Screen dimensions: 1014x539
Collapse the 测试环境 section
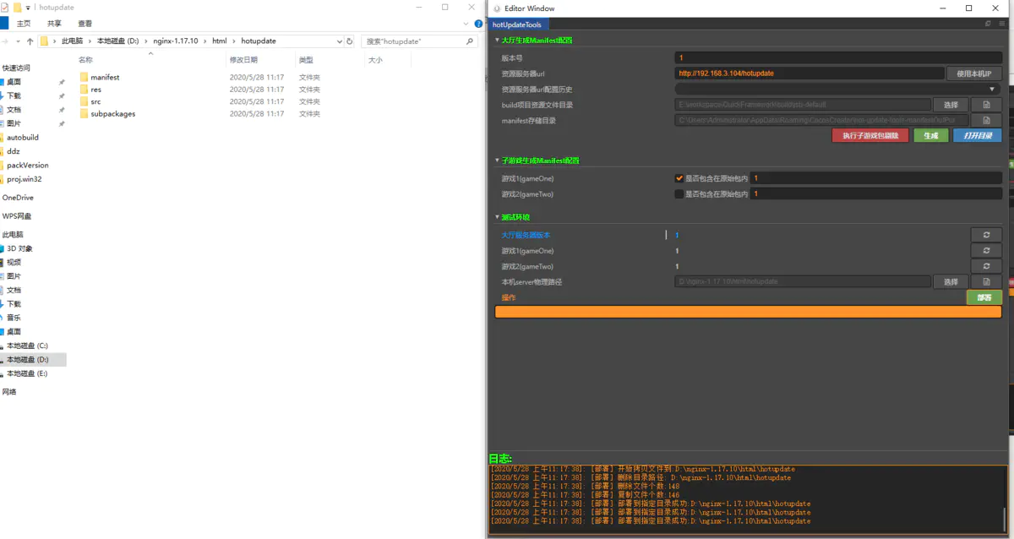(497, 218)
